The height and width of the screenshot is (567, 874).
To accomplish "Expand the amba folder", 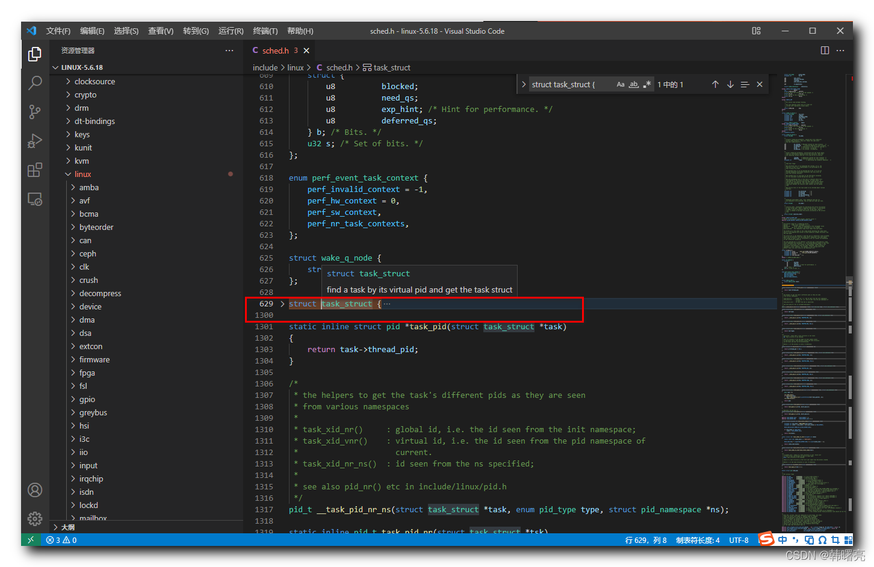I will click(x=89, y=187).
